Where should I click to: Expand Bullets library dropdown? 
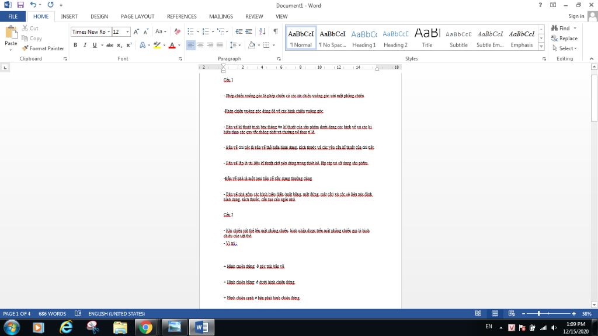tap(198, 32)
